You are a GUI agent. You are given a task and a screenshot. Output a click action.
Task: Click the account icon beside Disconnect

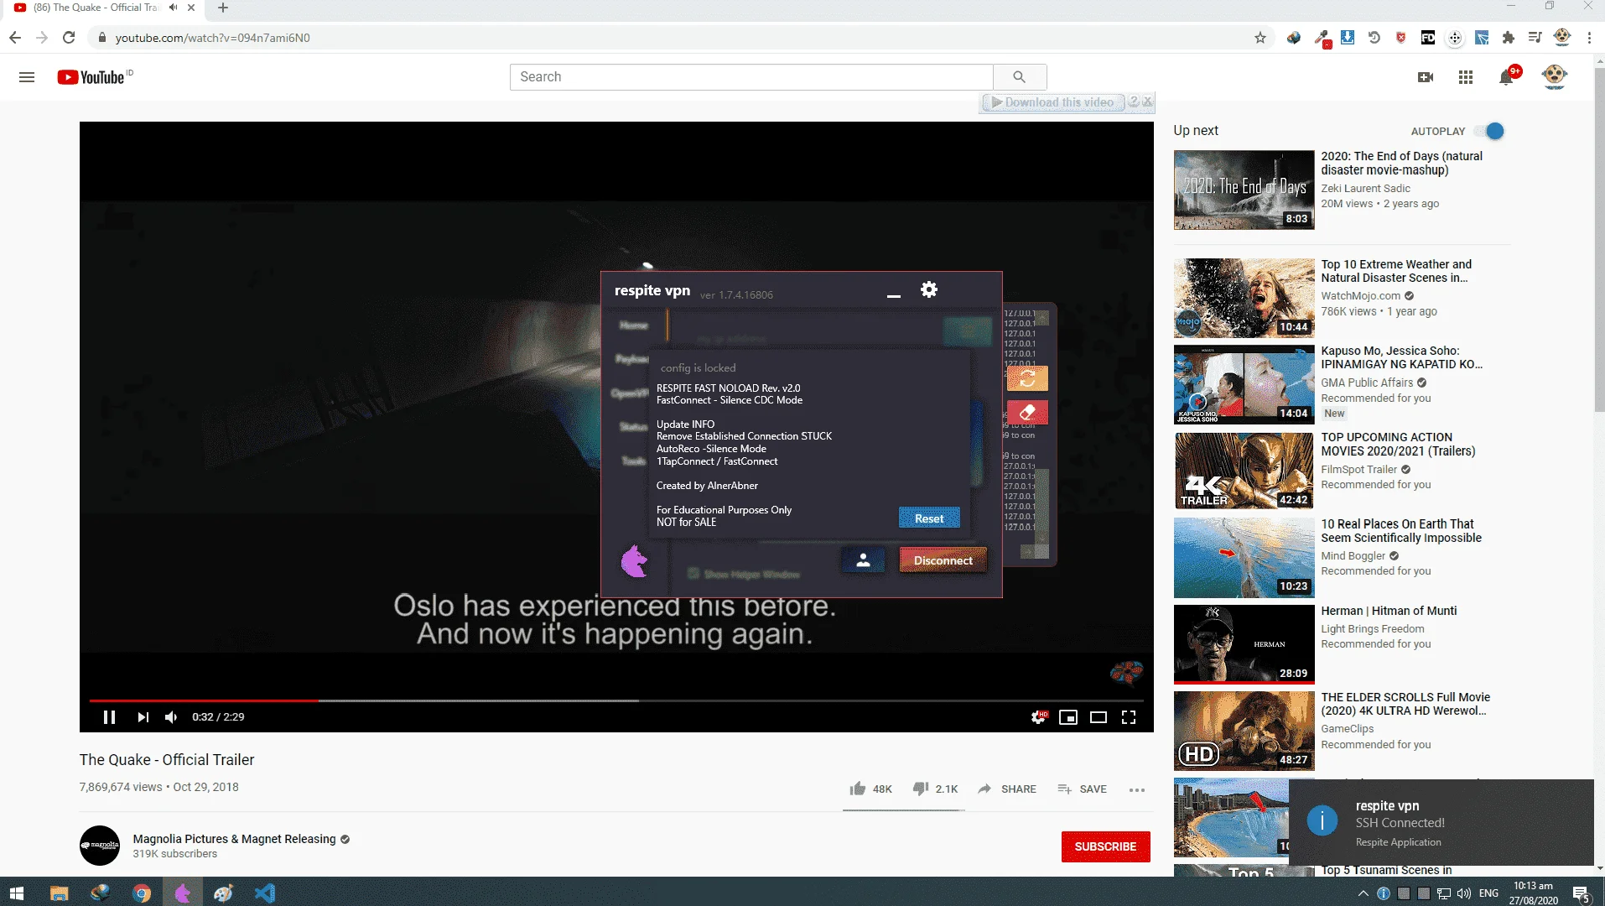pyautogui.click(x=863, y=560)
